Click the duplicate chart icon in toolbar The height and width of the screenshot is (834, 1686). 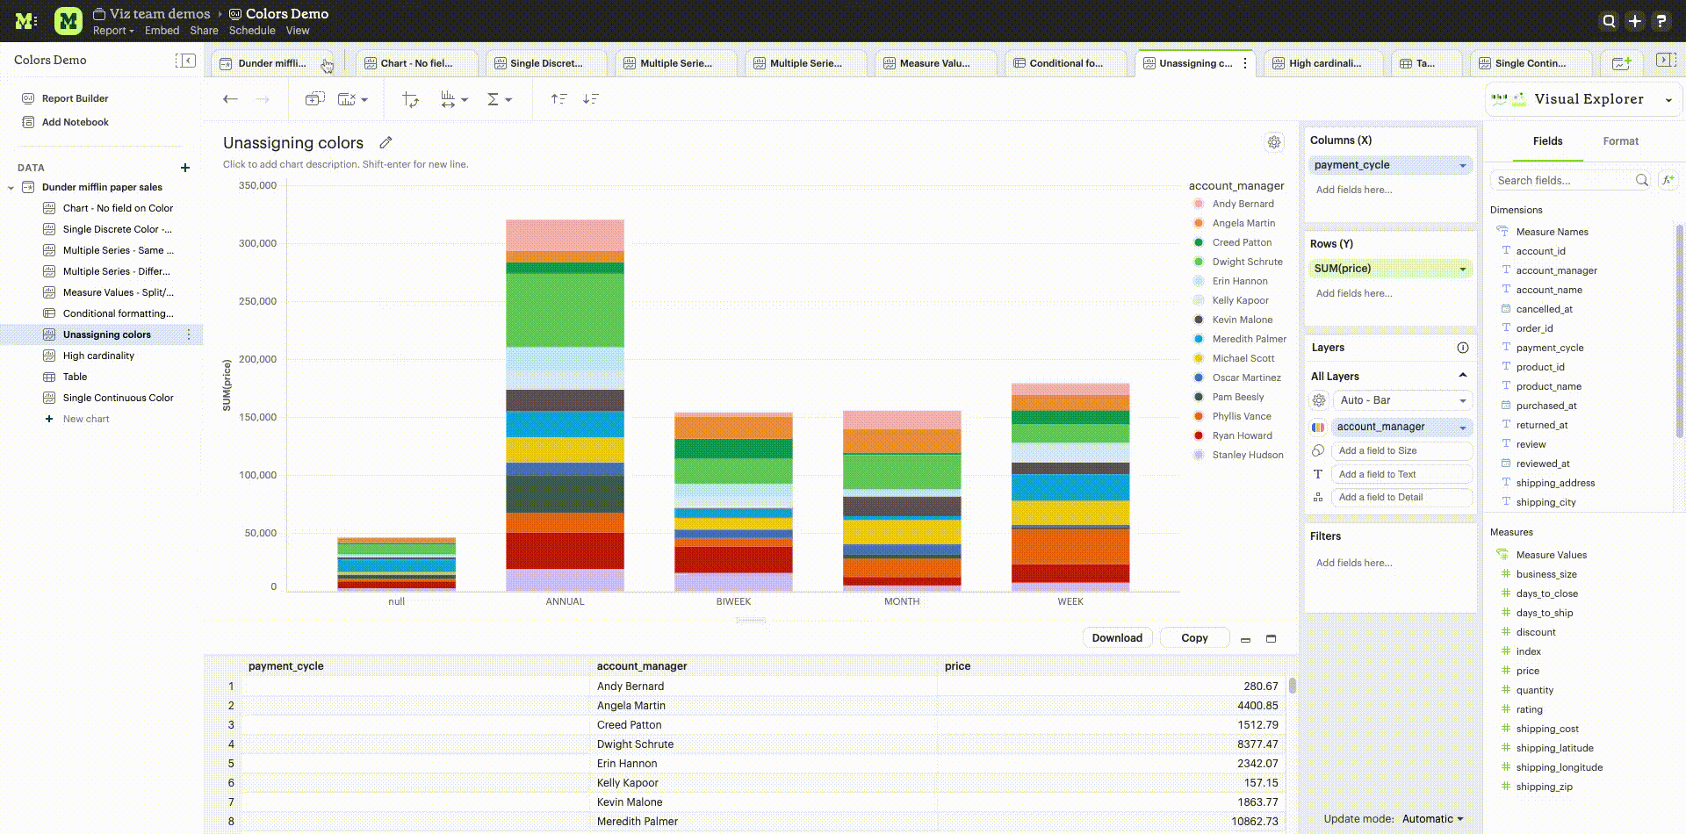[x=314, y=99]
